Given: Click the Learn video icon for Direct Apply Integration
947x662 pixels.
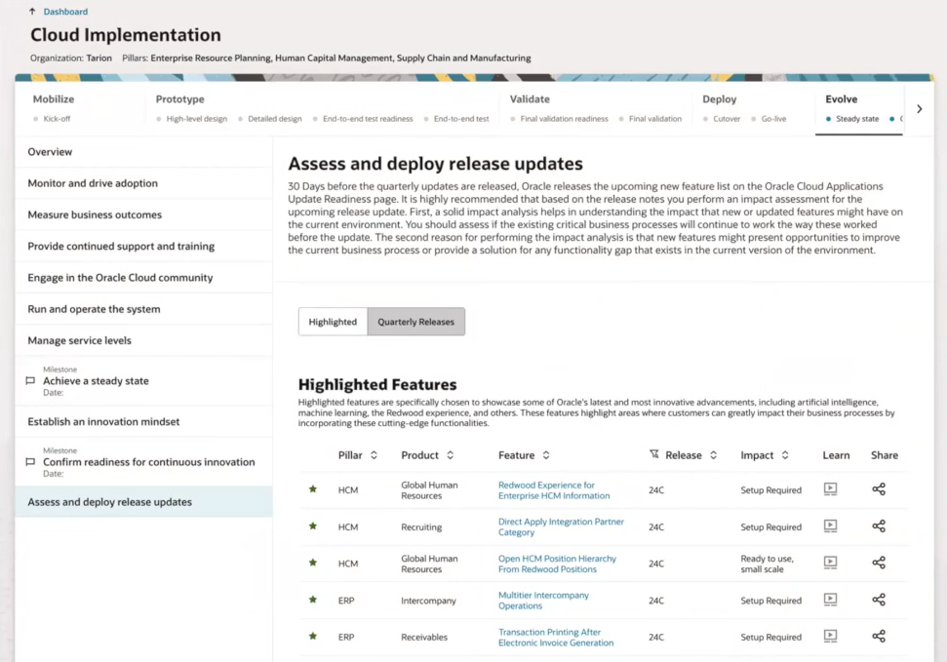Looking at the screenshot, I should (830, 526).
